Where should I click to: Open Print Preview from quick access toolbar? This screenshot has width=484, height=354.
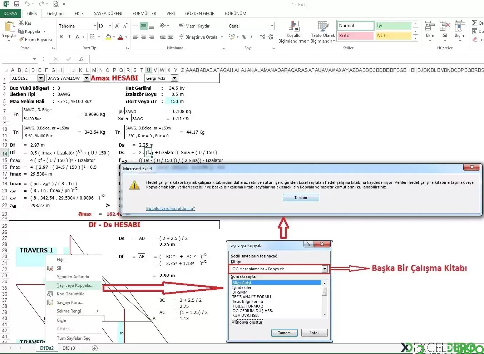56,4
